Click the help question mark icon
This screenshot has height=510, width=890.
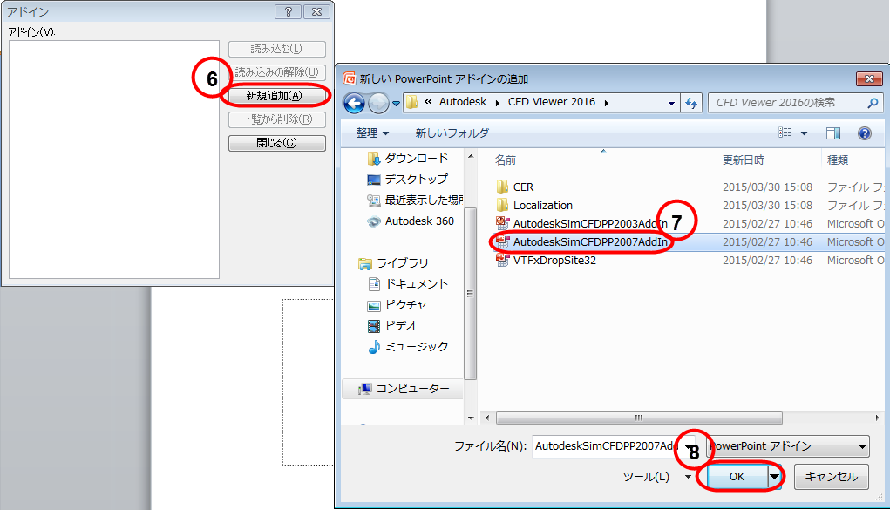tap(865, 133)
